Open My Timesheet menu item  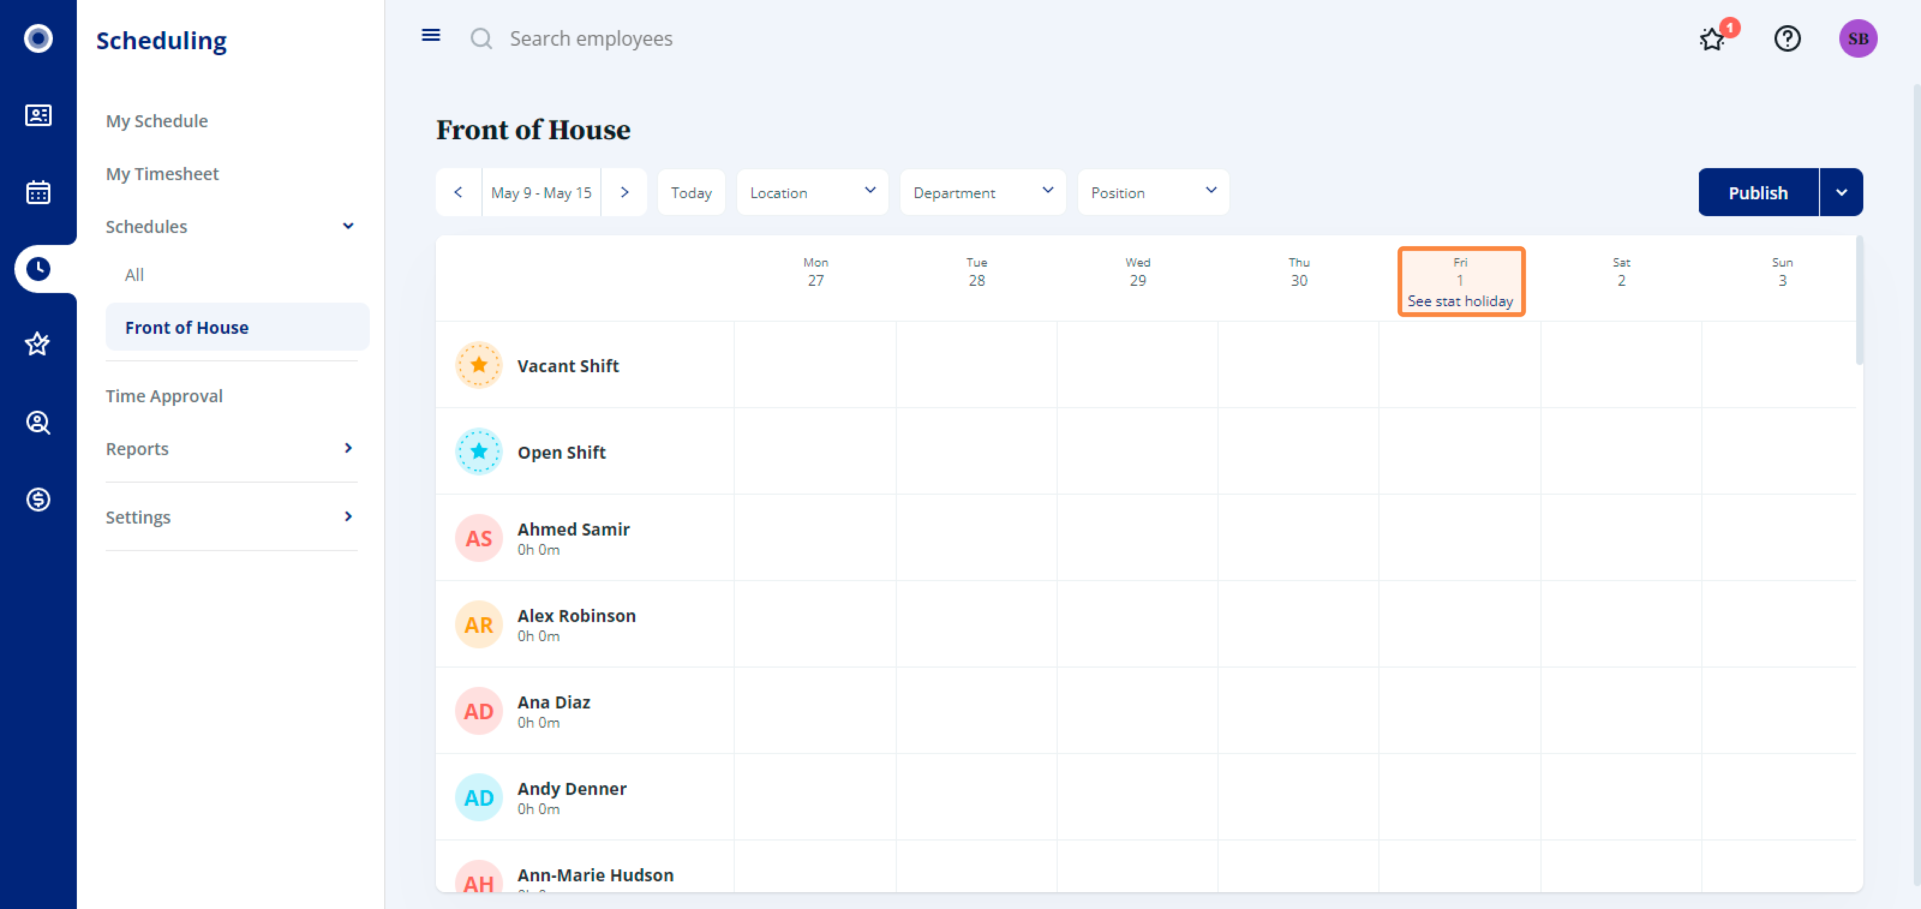click(162, 174)
